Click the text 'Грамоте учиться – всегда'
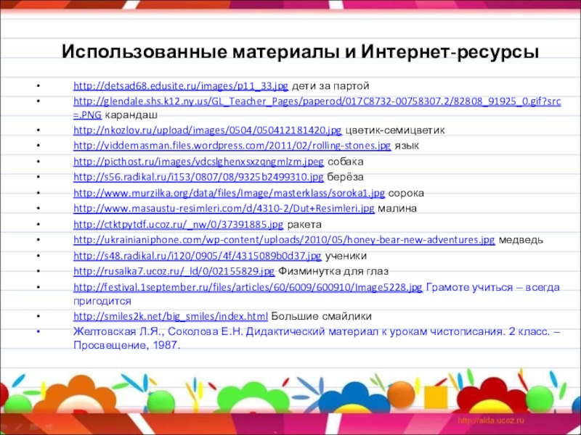 [493, 287]
